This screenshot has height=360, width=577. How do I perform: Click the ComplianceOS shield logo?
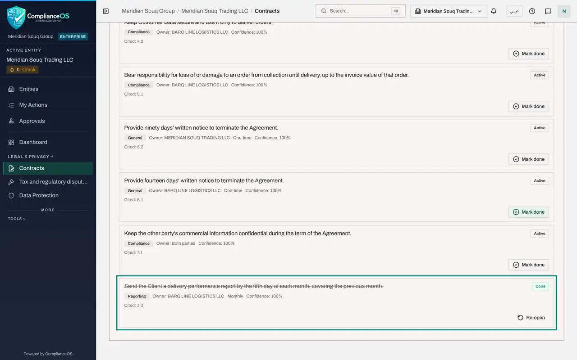coord(16,18)
